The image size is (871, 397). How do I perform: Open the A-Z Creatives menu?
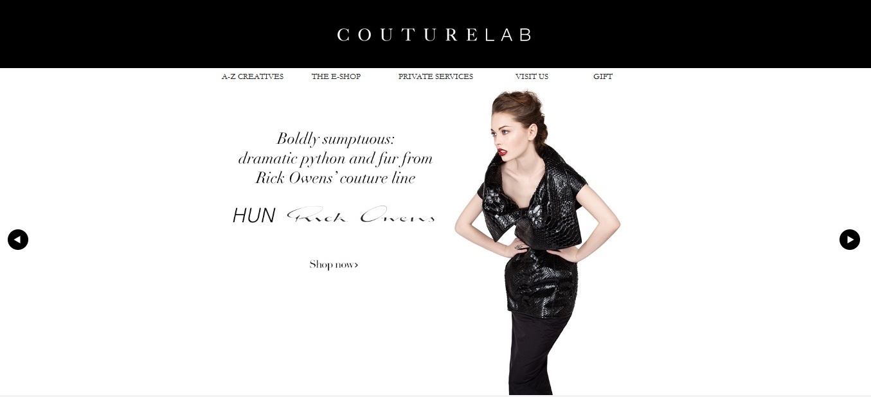click(253, 76)
